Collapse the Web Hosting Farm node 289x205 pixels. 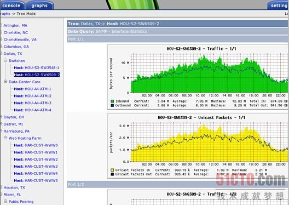coord(5,138)
